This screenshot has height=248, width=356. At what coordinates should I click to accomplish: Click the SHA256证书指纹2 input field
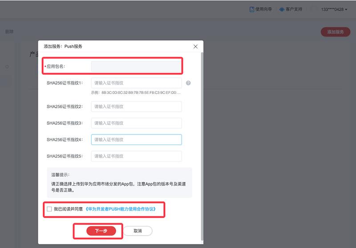coord(136,106)
